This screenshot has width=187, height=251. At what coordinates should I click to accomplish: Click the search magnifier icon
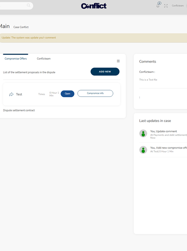(x=29, y=6)
